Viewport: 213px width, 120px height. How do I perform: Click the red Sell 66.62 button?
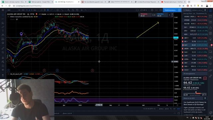tap(145, 15)
